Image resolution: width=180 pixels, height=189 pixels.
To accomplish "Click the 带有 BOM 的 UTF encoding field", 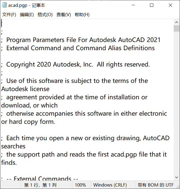I will [155, 185].
